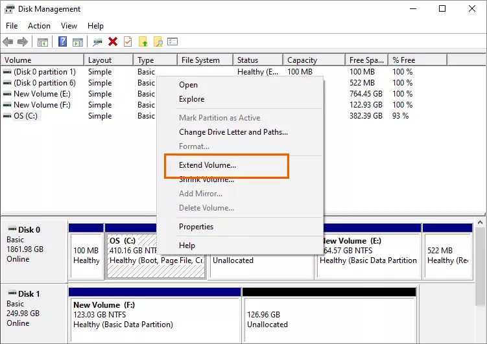Select the 126.96 GB Unallocated block
The width and height of the screenshot is (487, 344).
pyautogui.click(x=329, y=319)
